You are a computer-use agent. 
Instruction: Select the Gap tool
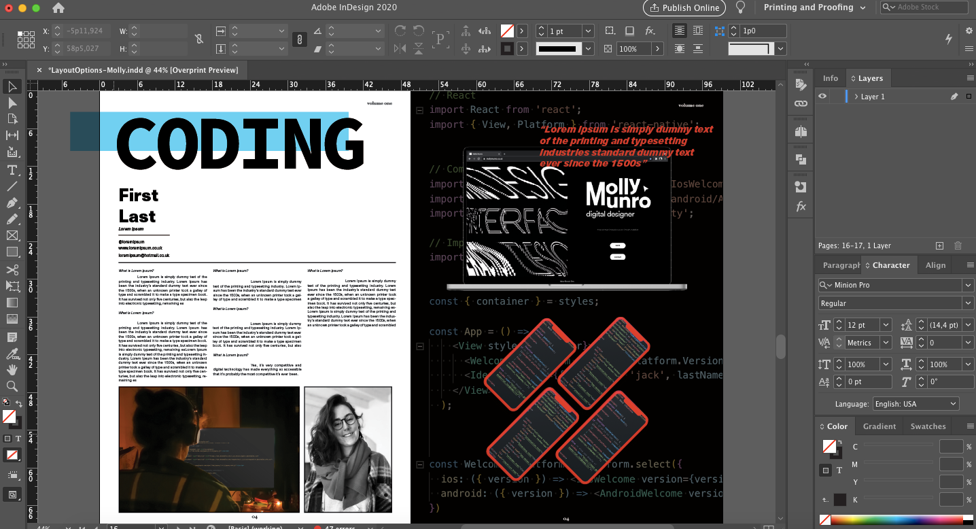[12, 135]
